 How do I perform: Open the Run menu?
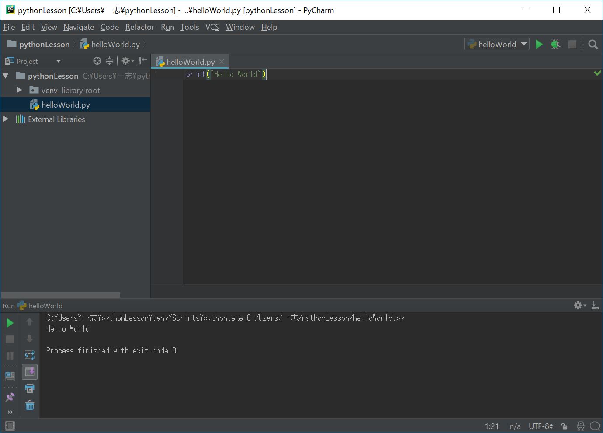click(x=167, y=27)
